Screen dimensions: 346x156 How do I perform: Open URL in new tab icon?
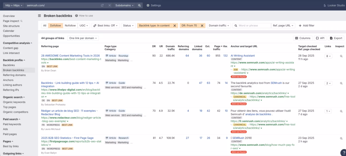[x=102, y=5]
